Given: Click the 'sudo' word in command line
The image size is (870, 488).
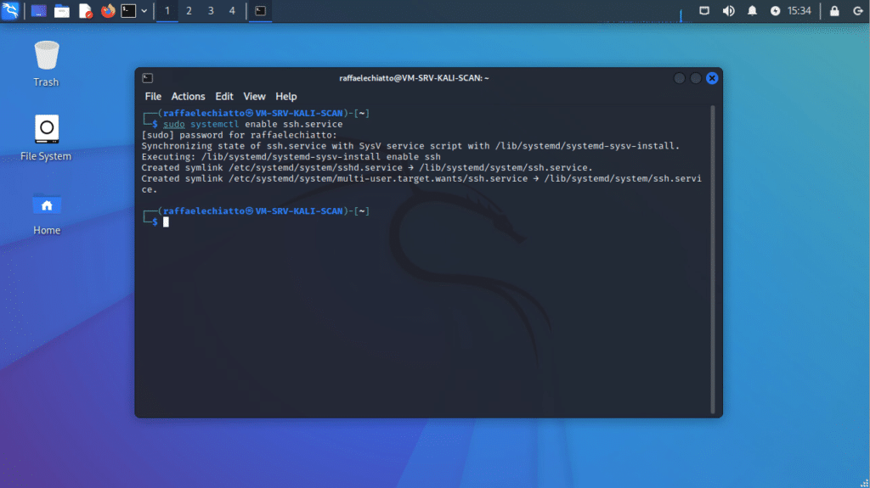Looking at the screenshot, I should tap(173, 124).
